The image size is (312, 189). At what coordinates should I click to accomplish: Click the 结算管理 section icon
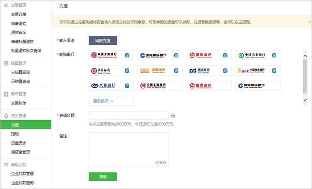6,63
